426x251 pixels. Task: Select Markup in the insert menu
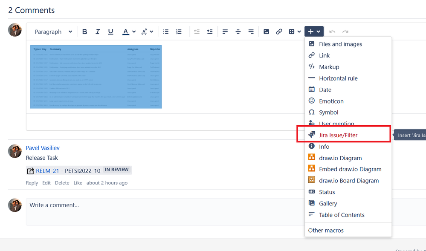click(348, 67)
